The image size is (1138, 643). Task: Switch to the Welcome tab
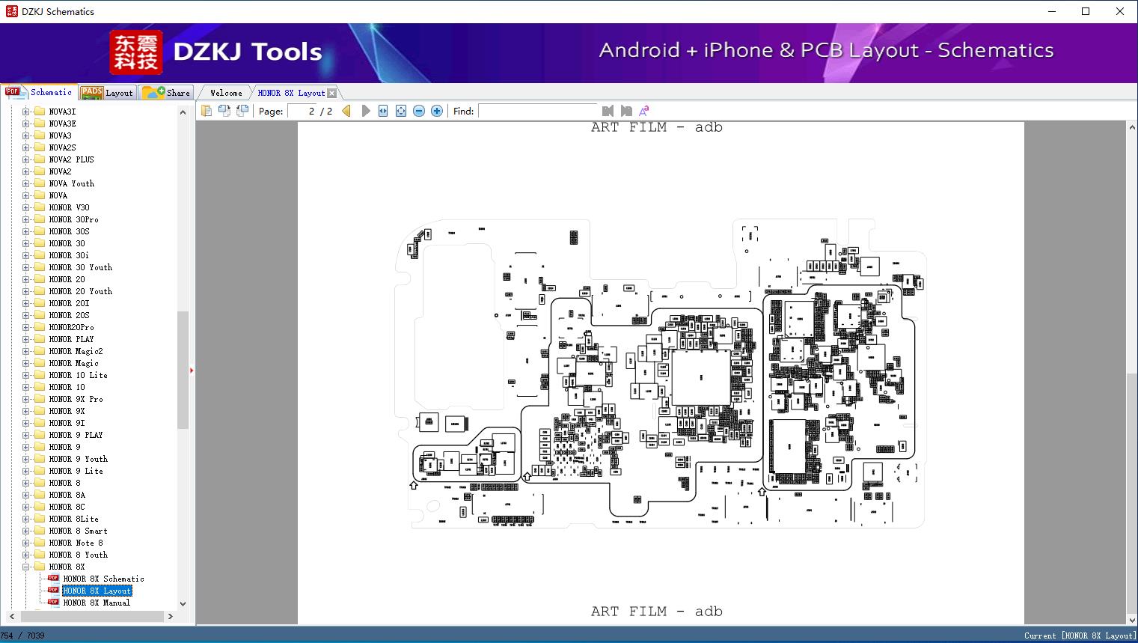tap(226, 93)
